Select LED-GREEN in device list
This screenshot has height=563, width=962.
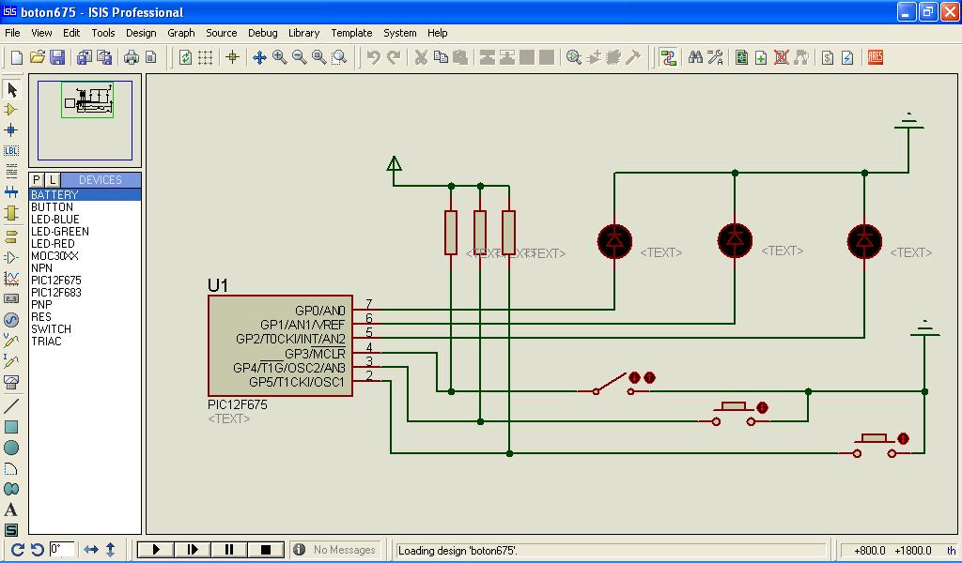pos(85,232)
